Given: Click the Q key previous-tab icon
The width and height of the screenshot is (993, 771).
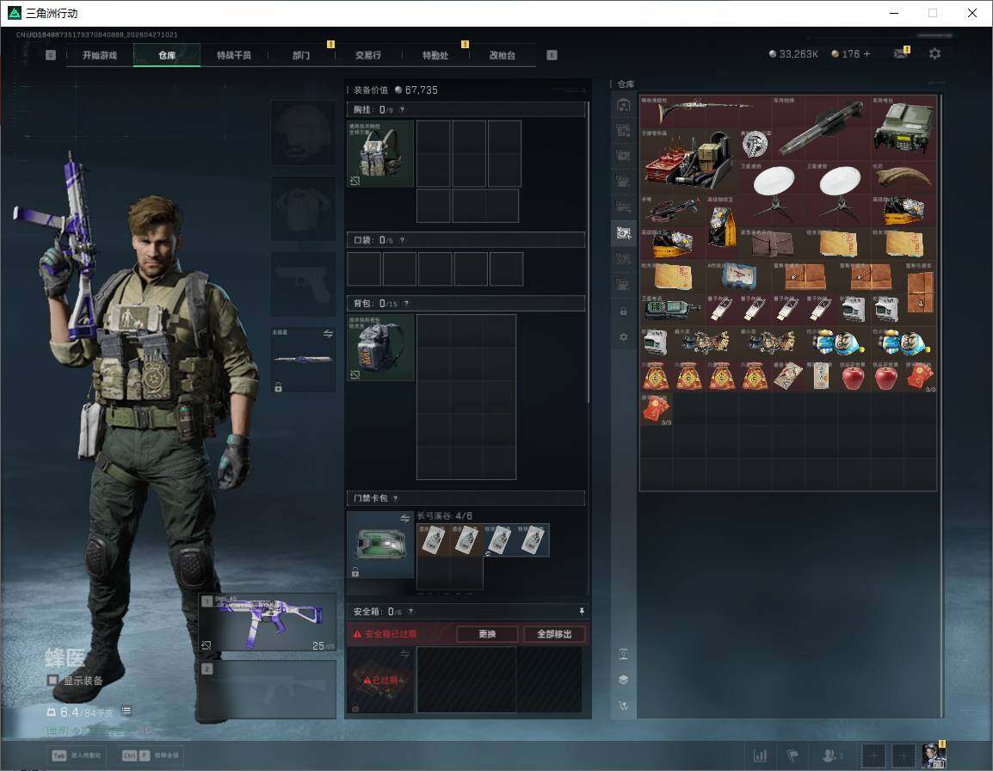Looking at the screenshot, I should pyautogui.click(x=51, y=55).
